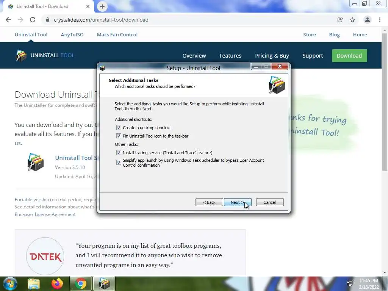Click the taskbar clock showing 11:45 PM

tap(369, 284)
